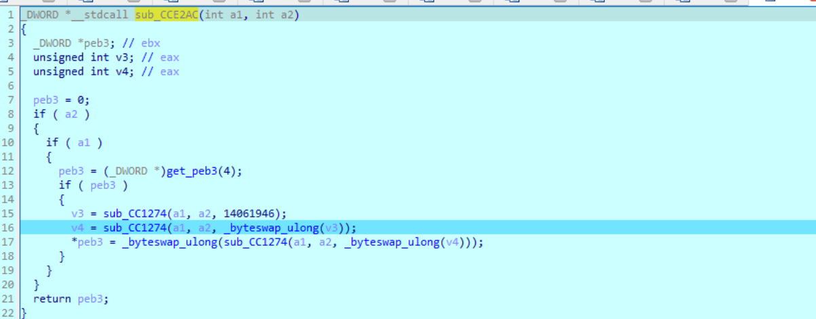
Task: Click peb3 in 'peb3 = 0' statement
Action: point(45,100)
